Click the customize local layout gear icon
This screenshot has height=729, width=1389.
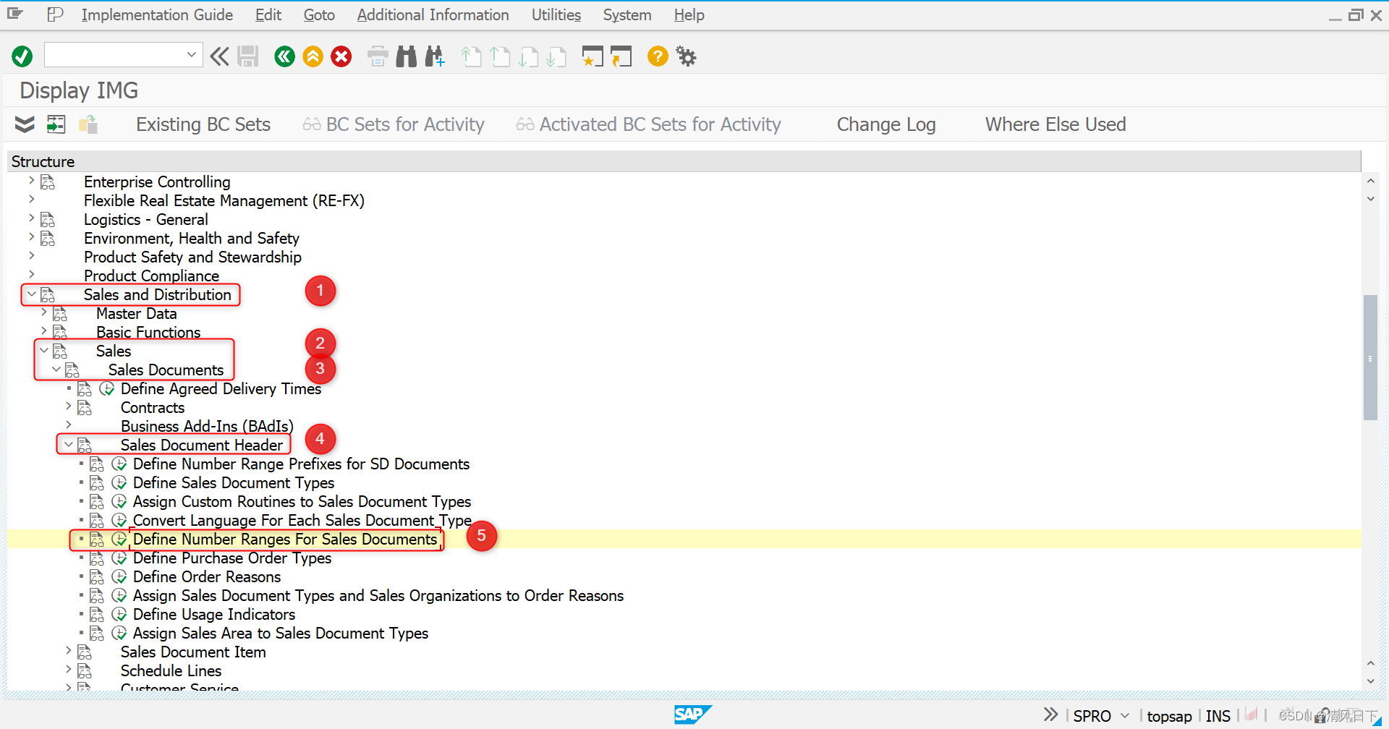pyautogui.click(x=685, y=56)
